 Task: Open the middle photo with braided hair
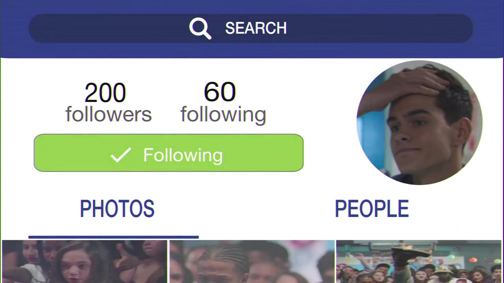pos(252,262)
